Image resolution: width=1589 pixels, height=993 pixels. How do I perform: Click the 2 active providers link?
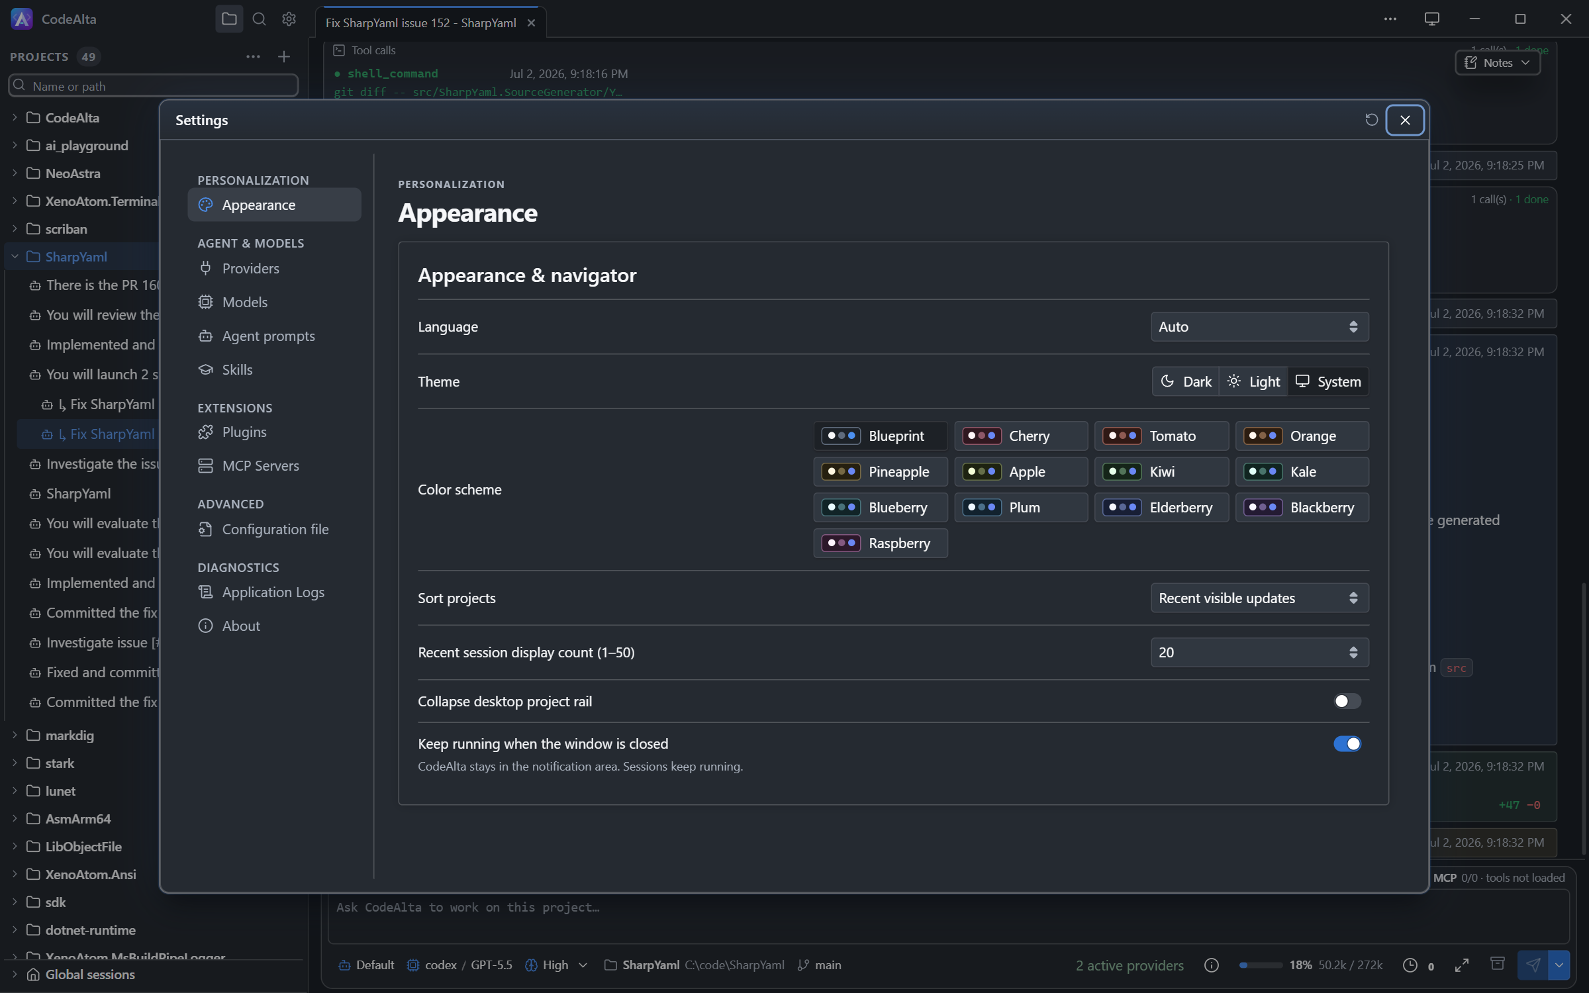[x=1130, y=965]
